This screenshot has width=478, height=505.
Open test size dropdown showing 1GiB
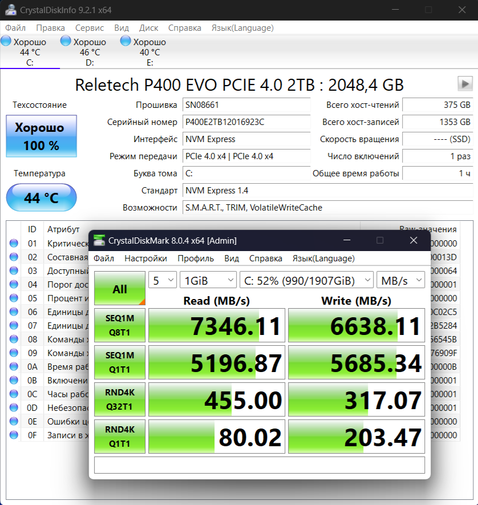pyautogui.click(x=208, y=280)
